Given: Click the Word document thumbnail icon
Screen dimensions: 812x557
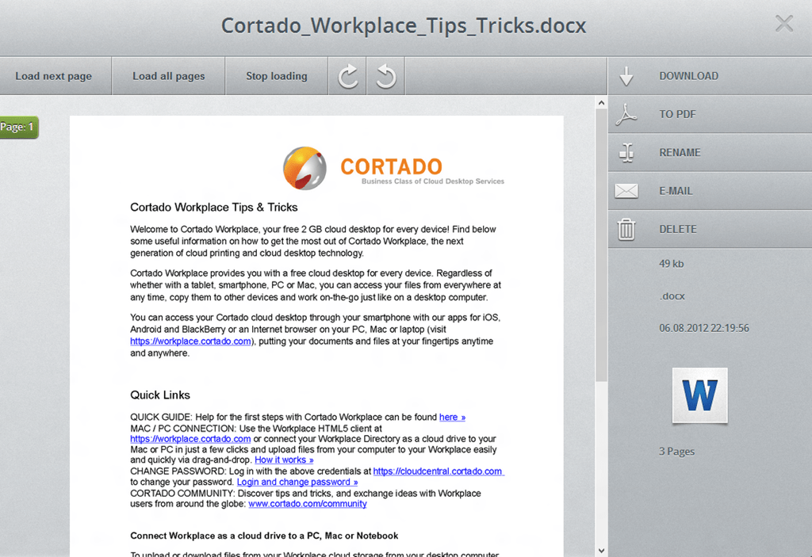Looking at the screenshot, I should 699,395.
